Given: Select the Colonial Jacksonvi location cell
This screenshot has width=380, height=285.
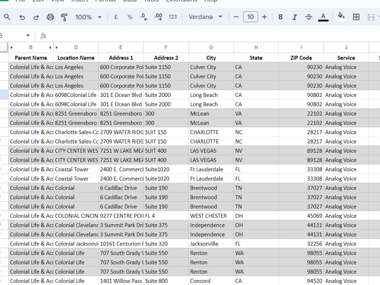Looking at the screenshot, I should 76,244.
